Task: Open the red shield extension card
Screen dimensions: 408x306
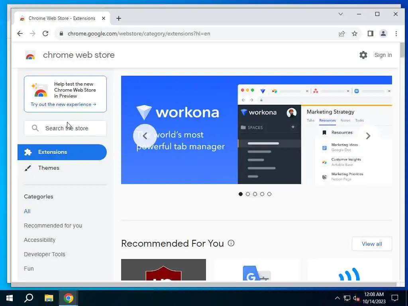Action: click(x=163, y=270)
